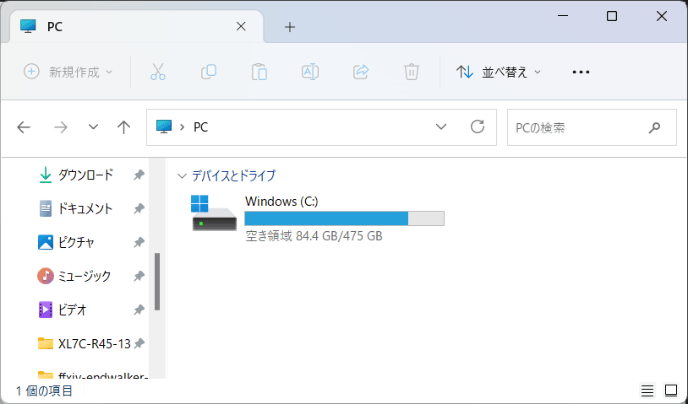Open the 新規作成 menu

pyautogui.click(x=68, y=72)
